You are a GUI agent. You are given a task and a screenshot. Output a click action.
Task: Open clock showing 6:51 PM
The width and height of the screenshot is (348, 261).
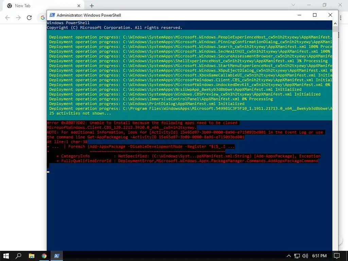click(x=319, y=256)
